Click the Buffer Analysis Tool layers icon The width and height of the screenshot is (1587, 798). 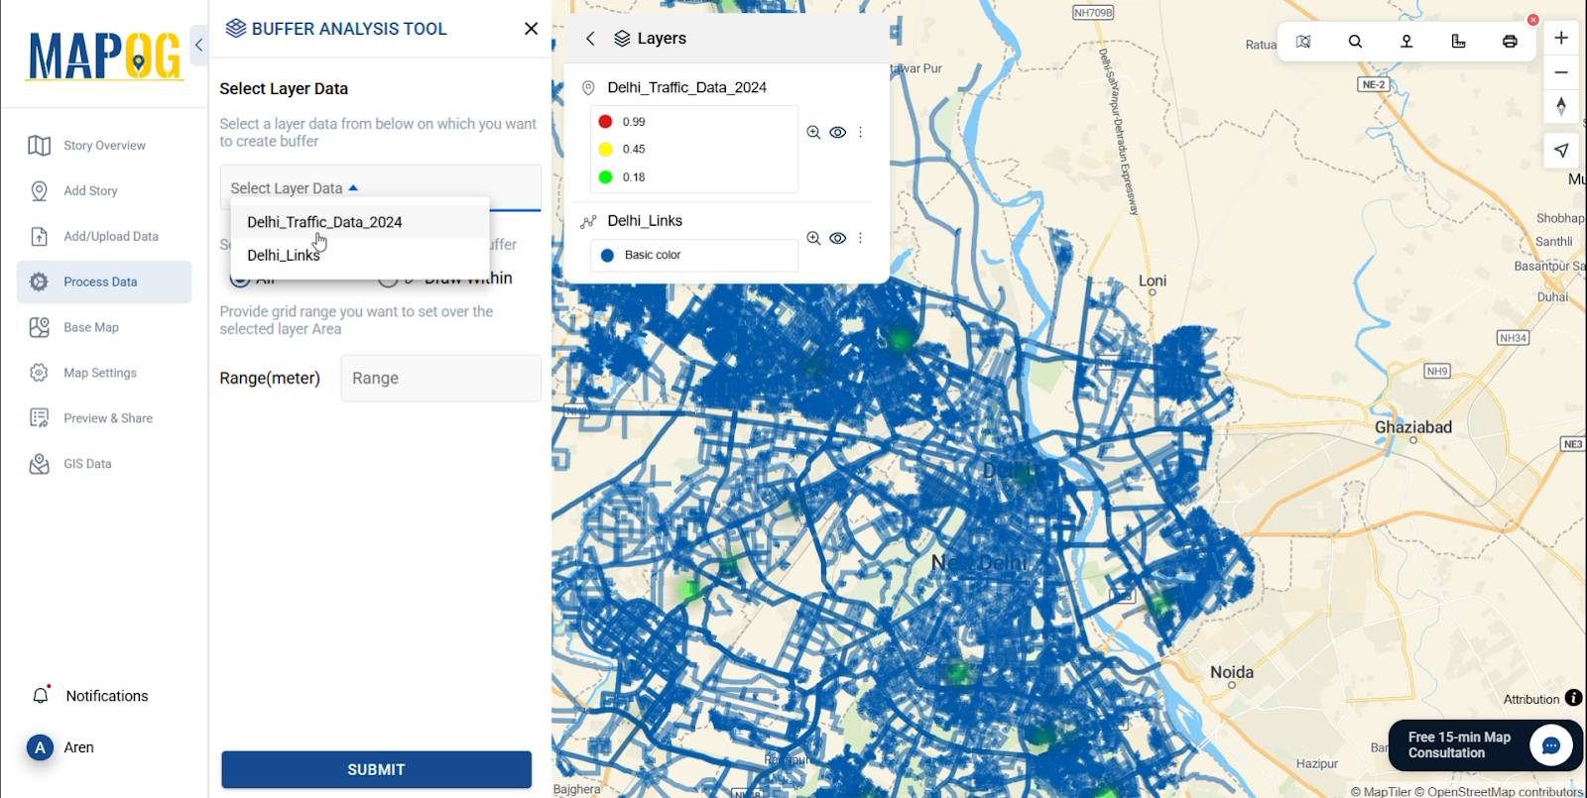(x=236, y=28)
